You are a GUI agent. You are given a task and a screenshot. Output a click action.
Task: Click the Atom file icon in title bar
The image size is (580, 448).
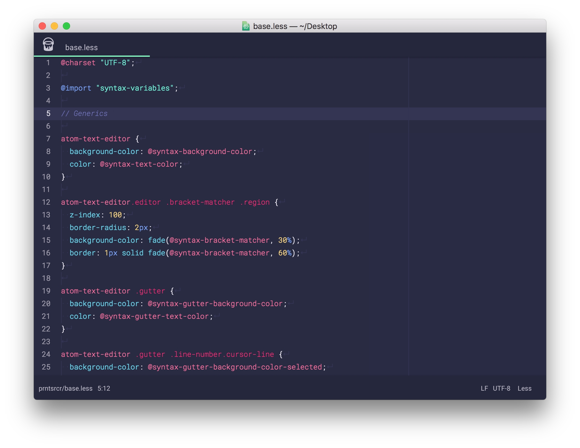pos(246,26)
